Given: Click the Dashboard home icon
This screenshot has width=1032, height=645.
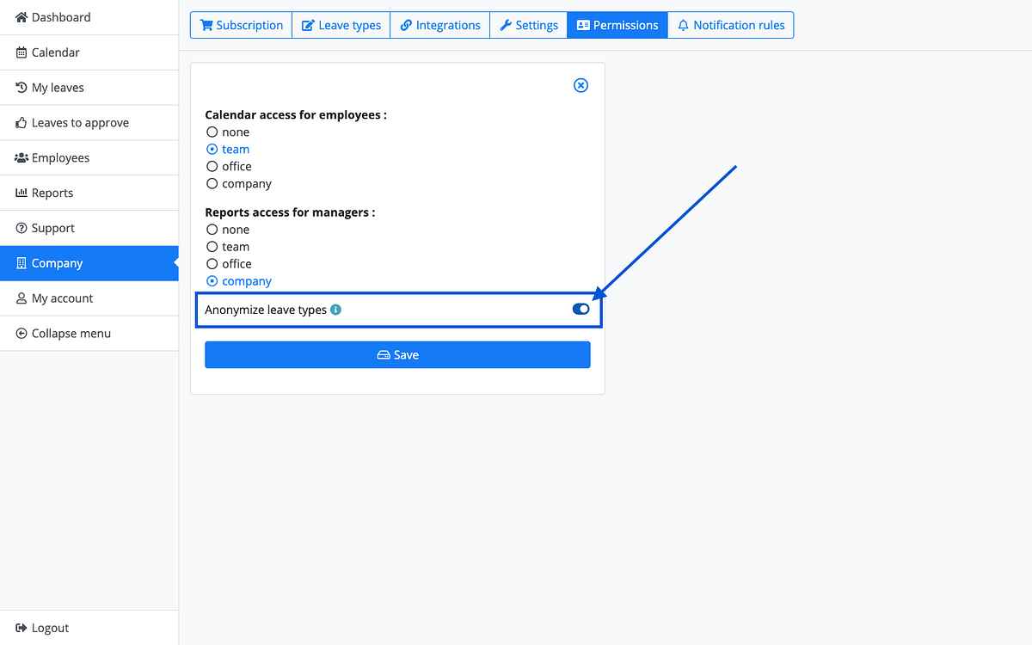Looking at the screenshot, I should (x=21, y=17).
